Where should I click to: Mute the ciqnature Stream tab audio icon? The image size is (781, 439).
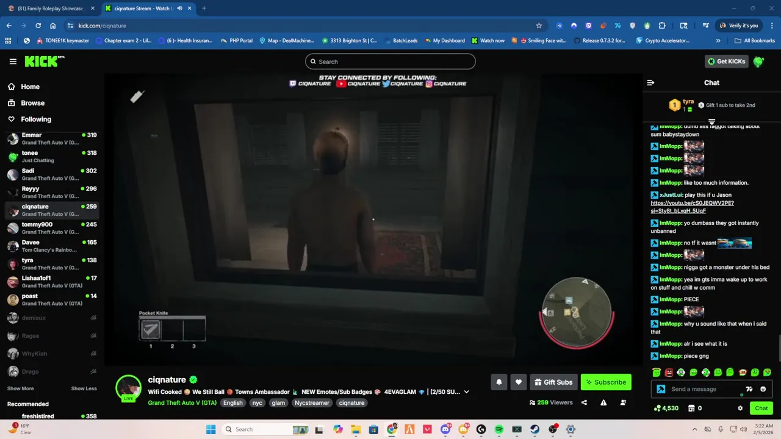click(179, 9)
